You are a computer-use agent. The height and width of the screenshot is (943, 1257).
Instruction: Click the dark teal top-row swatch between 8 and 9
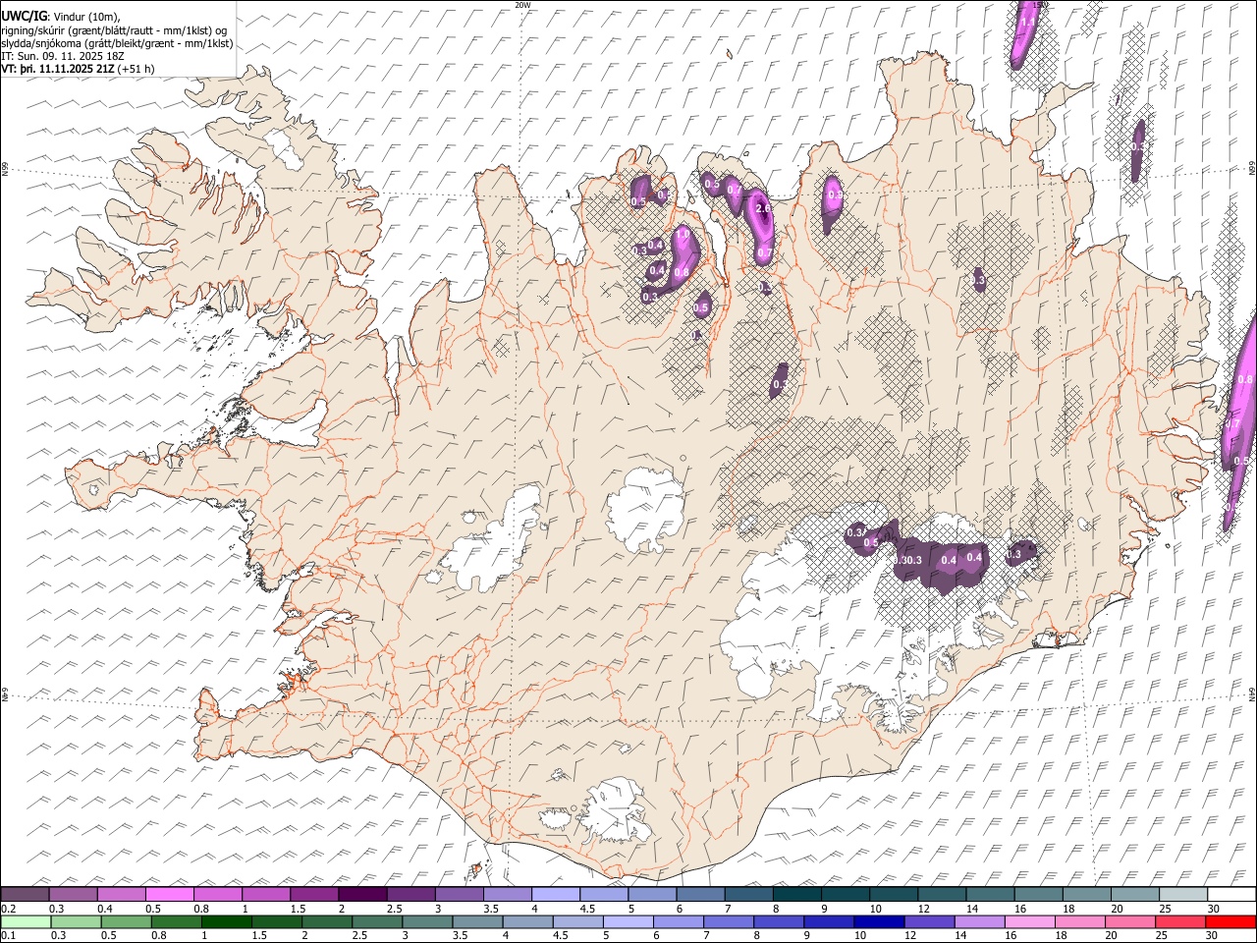pyautogui.click(x=796, y=895)
